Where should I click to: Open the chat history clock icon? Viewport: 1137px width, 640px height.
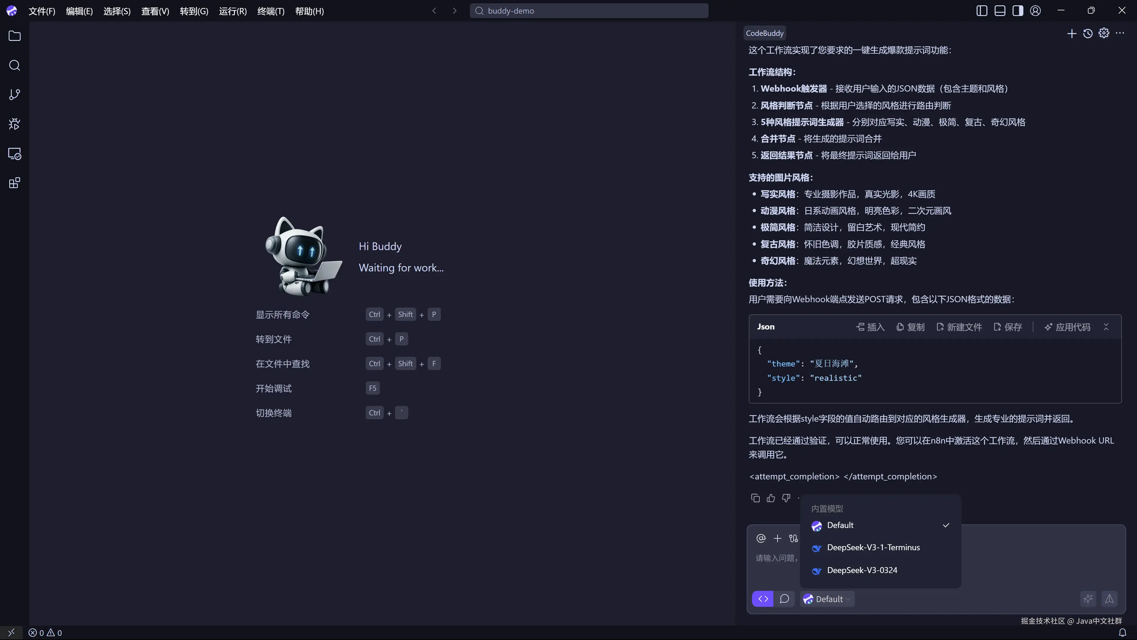[x=1088, y=33]
